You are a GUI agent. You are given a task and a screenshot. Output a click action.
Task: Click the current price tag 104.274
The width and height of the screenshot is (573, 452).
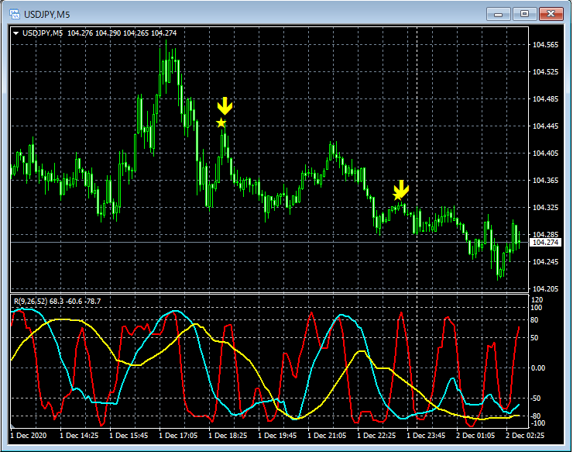click(x=544, y=243)
